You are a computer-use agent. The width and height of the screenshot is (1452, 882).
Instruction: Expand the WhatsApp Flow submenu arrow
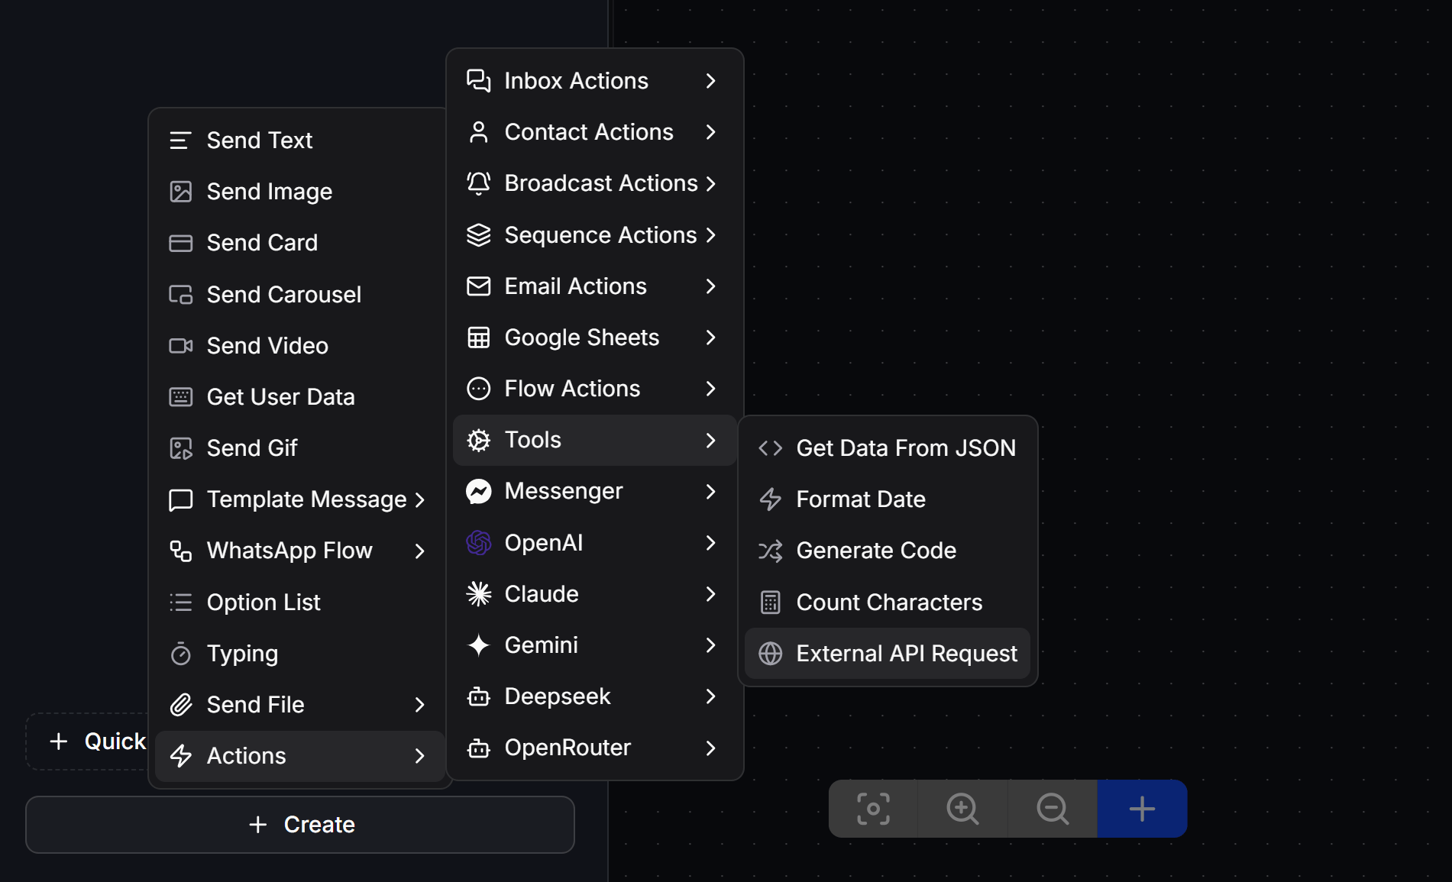point(419,551)
